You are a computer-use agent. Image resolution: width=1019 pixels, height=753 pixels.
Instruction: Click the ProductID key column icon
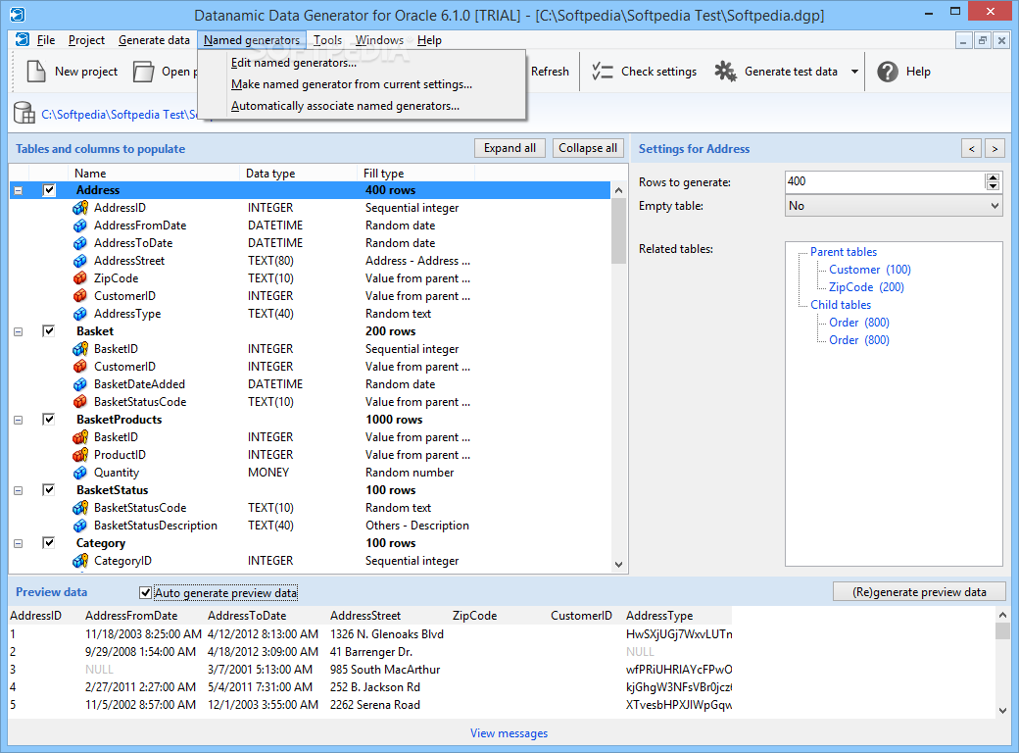[80, 455]
